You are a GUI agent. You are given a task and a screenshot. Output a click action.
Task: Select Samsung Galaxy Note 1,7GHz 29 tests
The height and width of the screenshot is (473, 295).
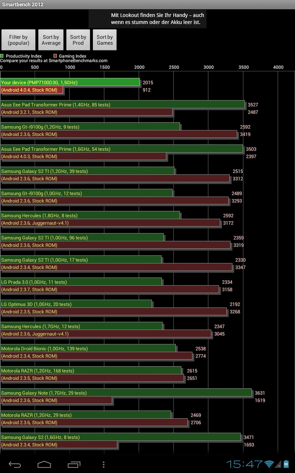tap(126, 393)
